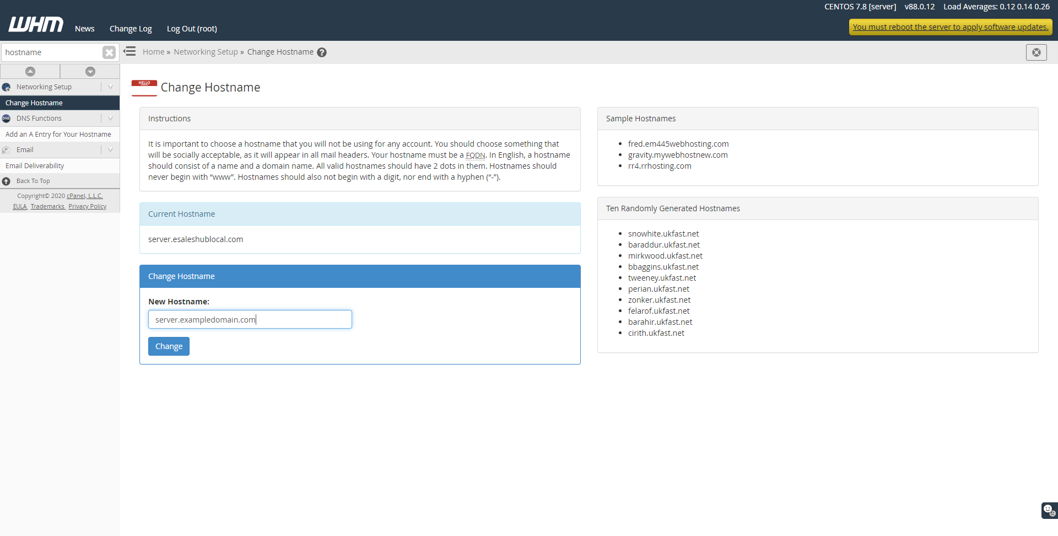Expand all sidebar sections down arrow
Image resolution: width=1058 pixels, height=536 pixels.
90,71
